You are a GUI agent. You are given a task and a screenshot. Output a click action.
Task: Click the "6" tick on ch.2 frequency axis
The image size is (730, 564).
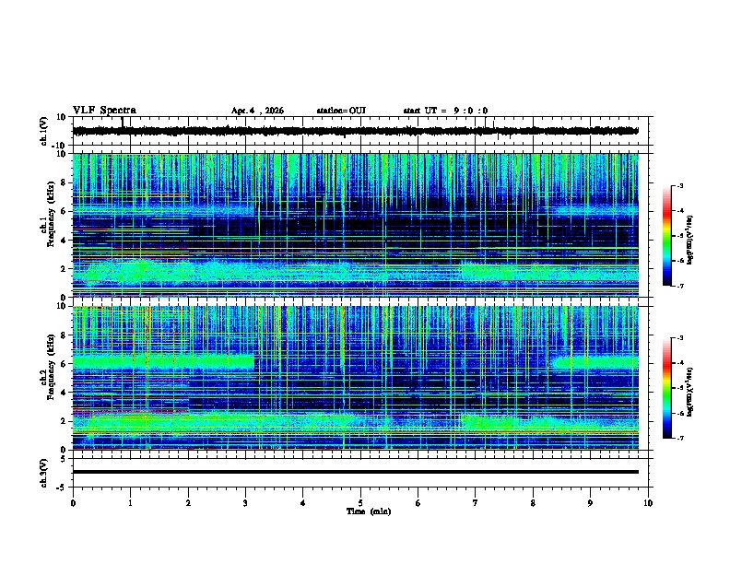(65, 364)
